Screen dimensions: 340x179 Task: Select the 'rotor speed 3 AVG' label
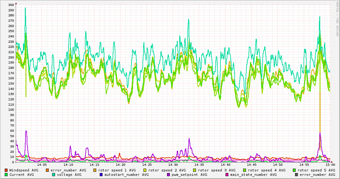217,170
